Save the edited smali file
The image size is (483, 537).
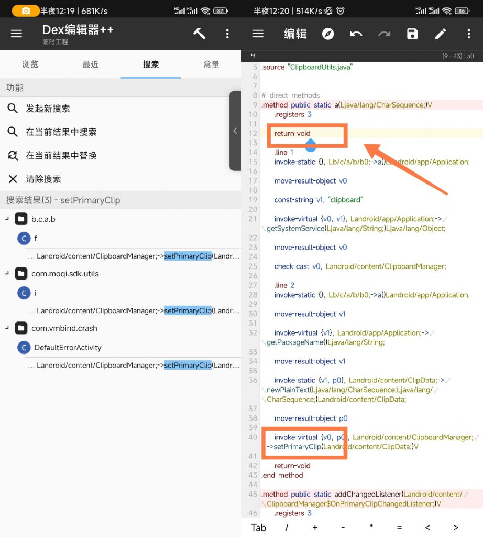pyautogui.click(x=412, y=33)
